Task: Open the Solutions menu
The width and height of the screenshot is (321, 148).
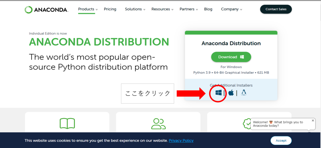Action: click(x=133, y=9)
